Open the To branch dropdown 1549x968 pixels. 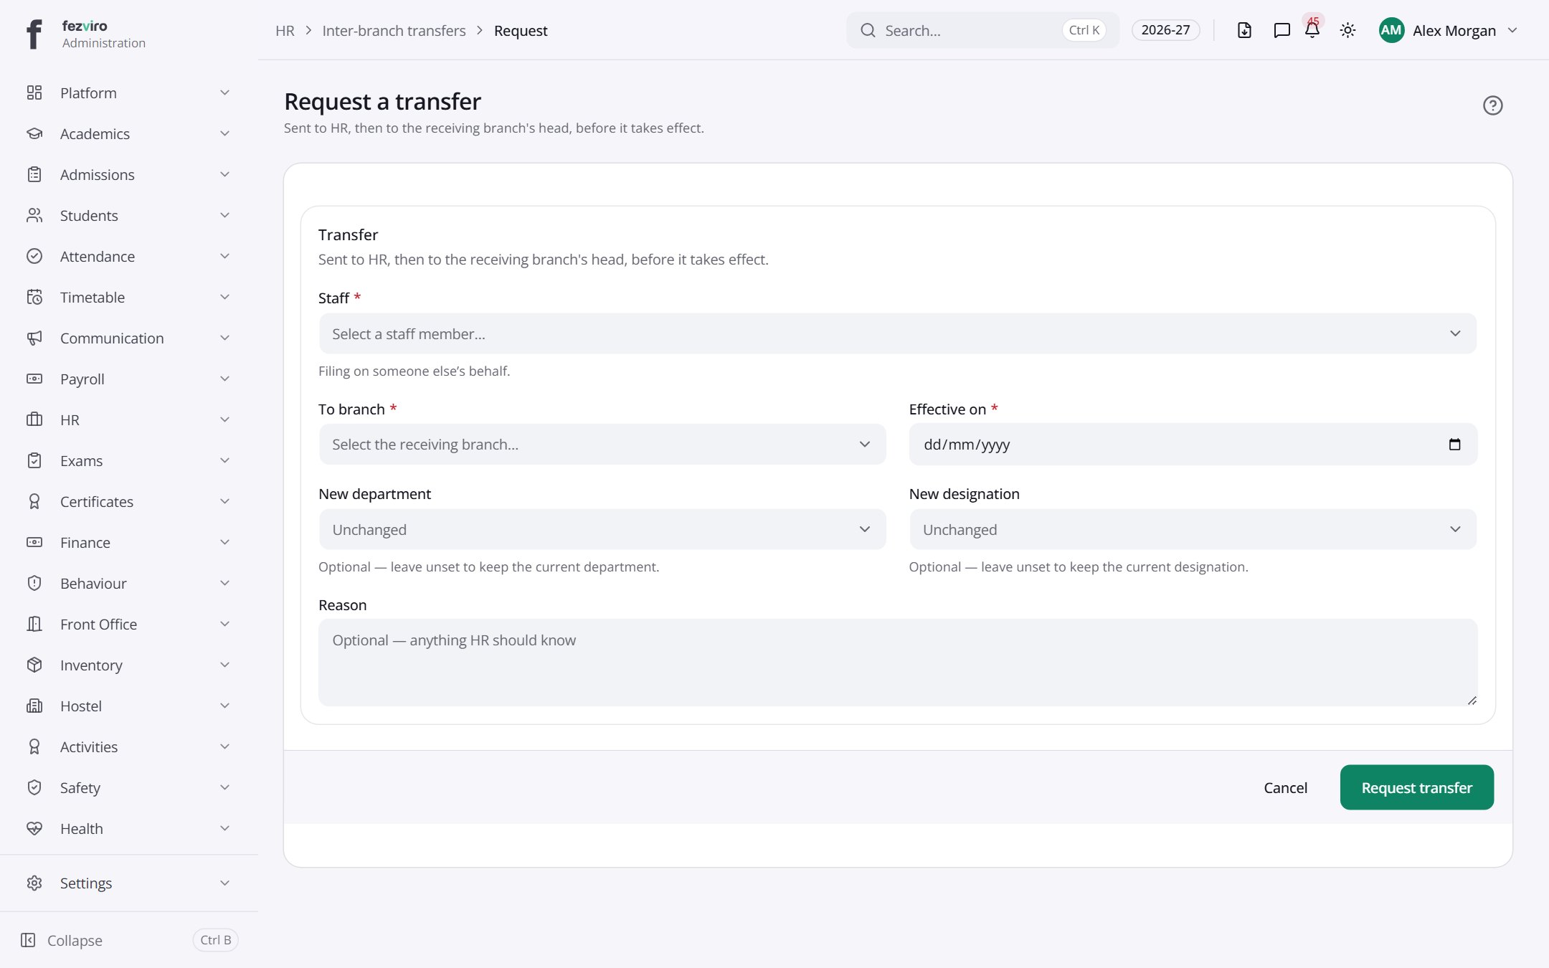pos(602,445)
